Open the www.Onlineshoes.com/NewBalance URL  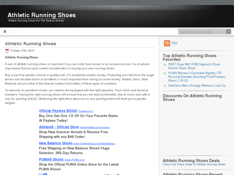pos(94,144)
